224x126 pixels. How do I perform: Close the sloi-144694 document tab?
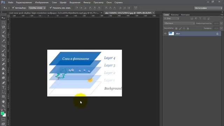(x=153, y=13)
